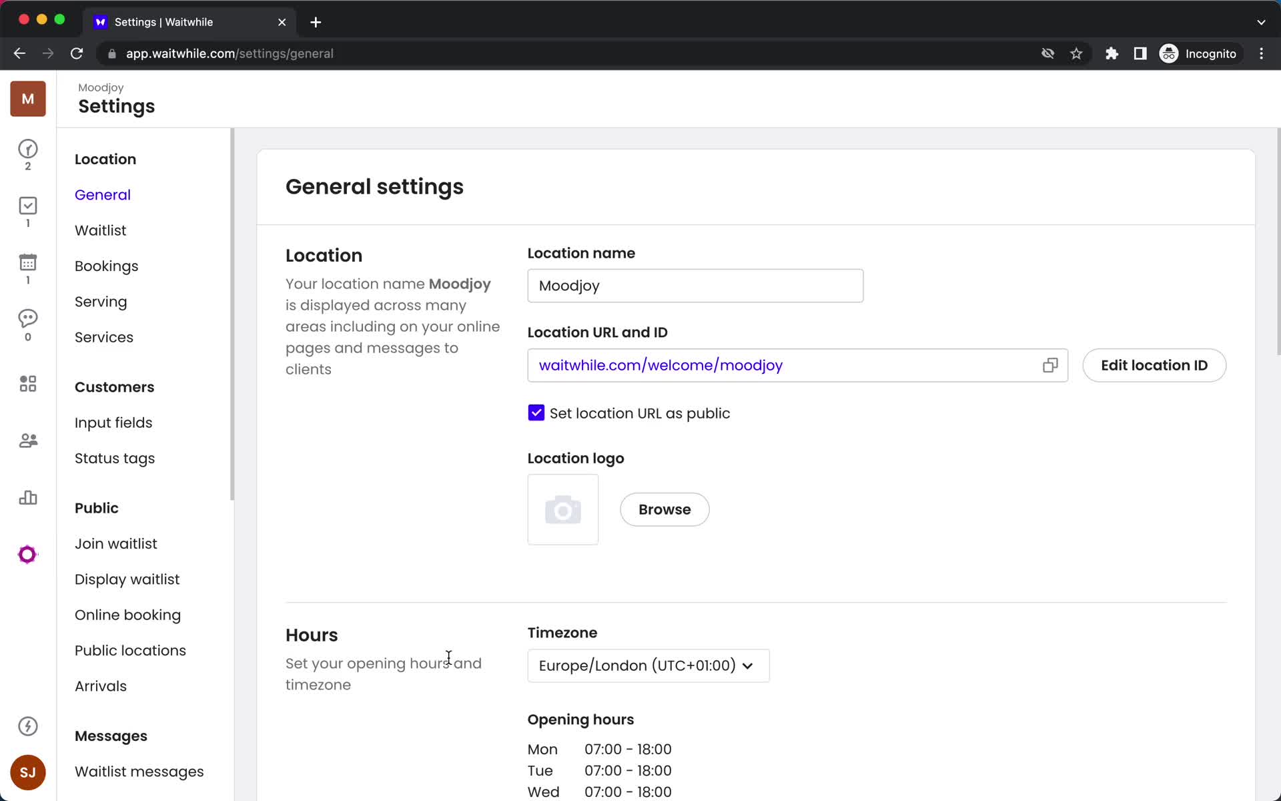Click Edit location ID button
Image resolution: width=1281 pixels, height=801 pixels.
coord(1154,365)
